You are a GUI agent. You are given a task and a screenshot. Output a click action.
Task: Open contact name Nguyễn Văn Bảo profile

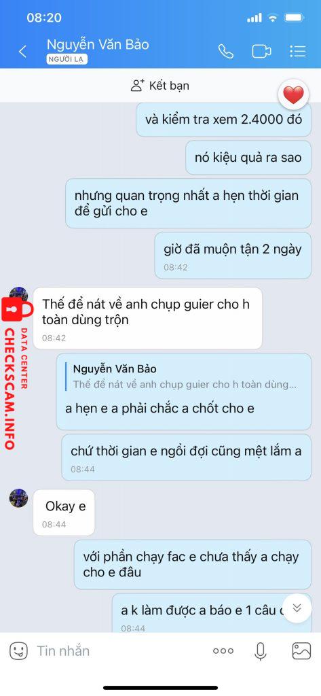click(98, 44)
